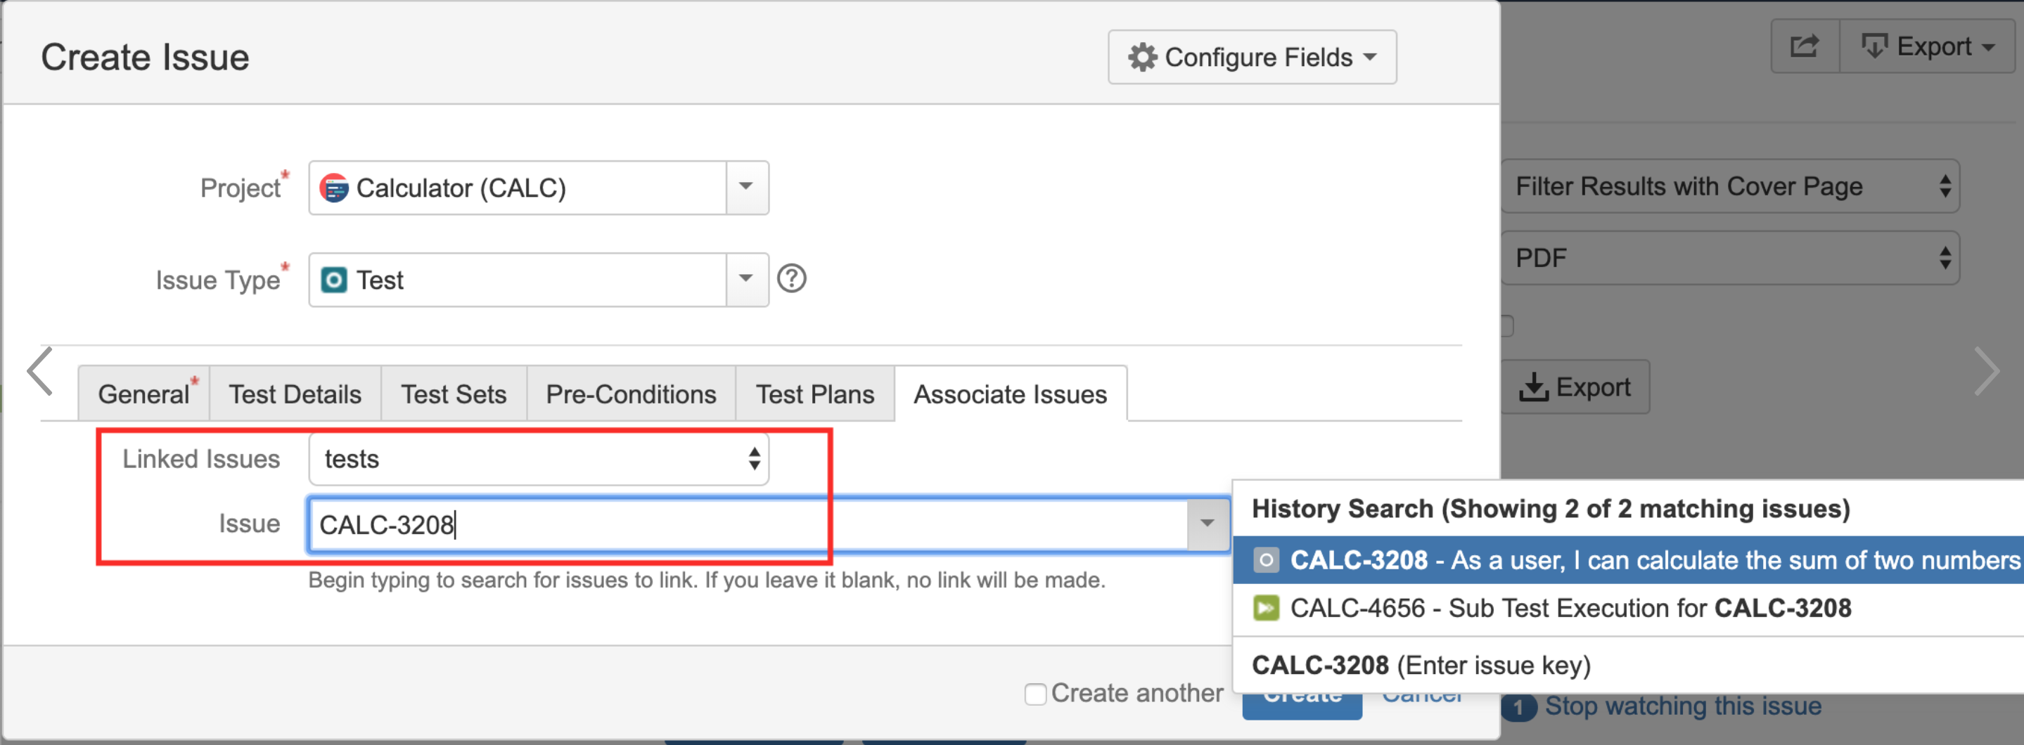
Task: Click the share icon beside Export
Action: [x=1804, y=47]
